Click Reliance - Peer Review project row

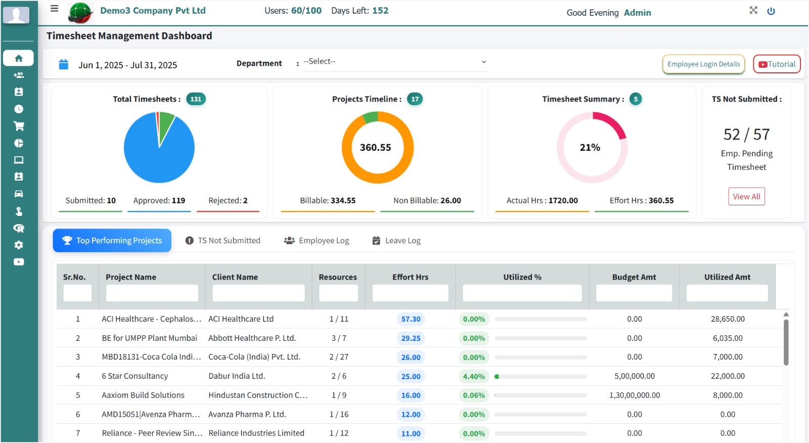419,433
